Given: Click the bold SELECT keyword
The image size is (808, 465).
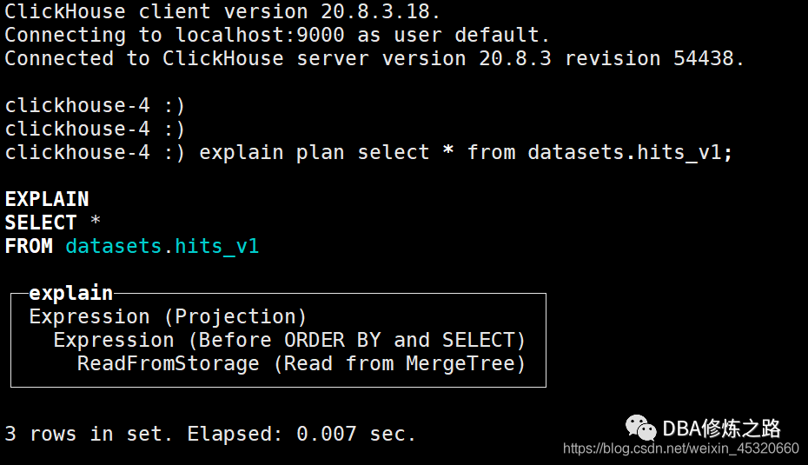Looking at the screenshot, I should (x=41, y=223).
